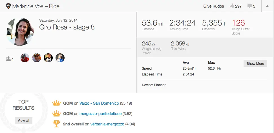Click the PRO shield badge icon
This screenshot has height=133, width=274.
8,6
